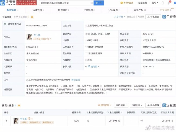Select 登记机关 北京市怀柔区市场监督管理局

(x=157, y=60)
